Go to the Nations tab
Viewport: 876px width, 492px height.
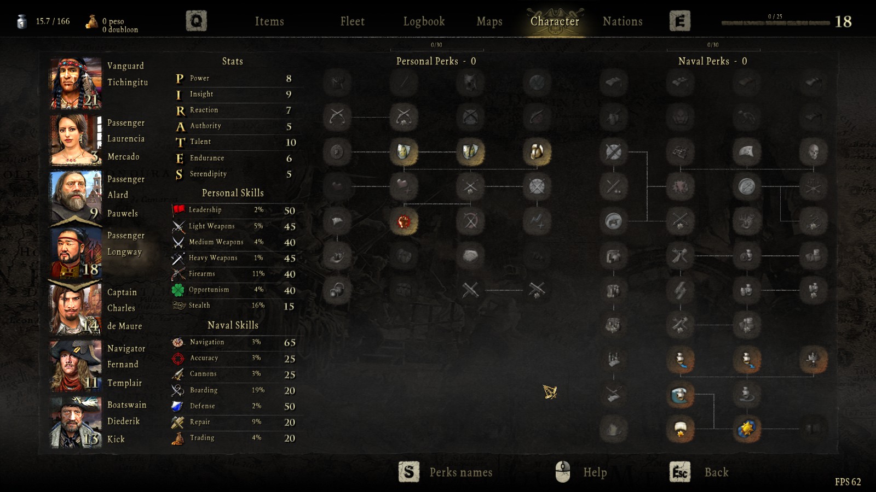tap(623, 21)
